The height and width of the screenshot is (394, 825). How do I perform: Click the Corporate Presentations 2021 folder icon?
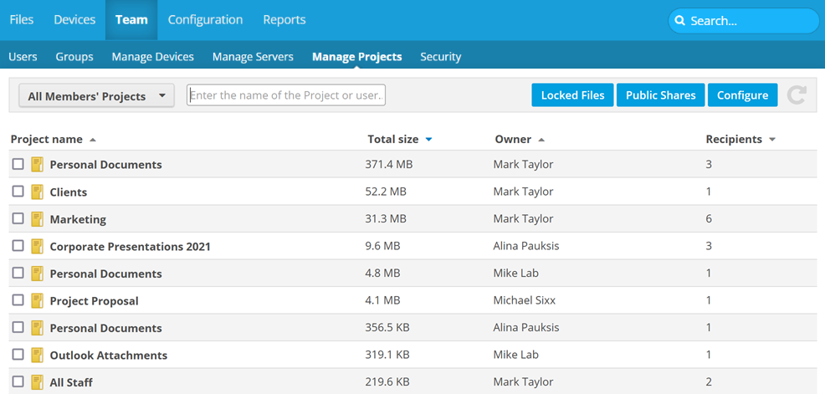click(37, 246)
